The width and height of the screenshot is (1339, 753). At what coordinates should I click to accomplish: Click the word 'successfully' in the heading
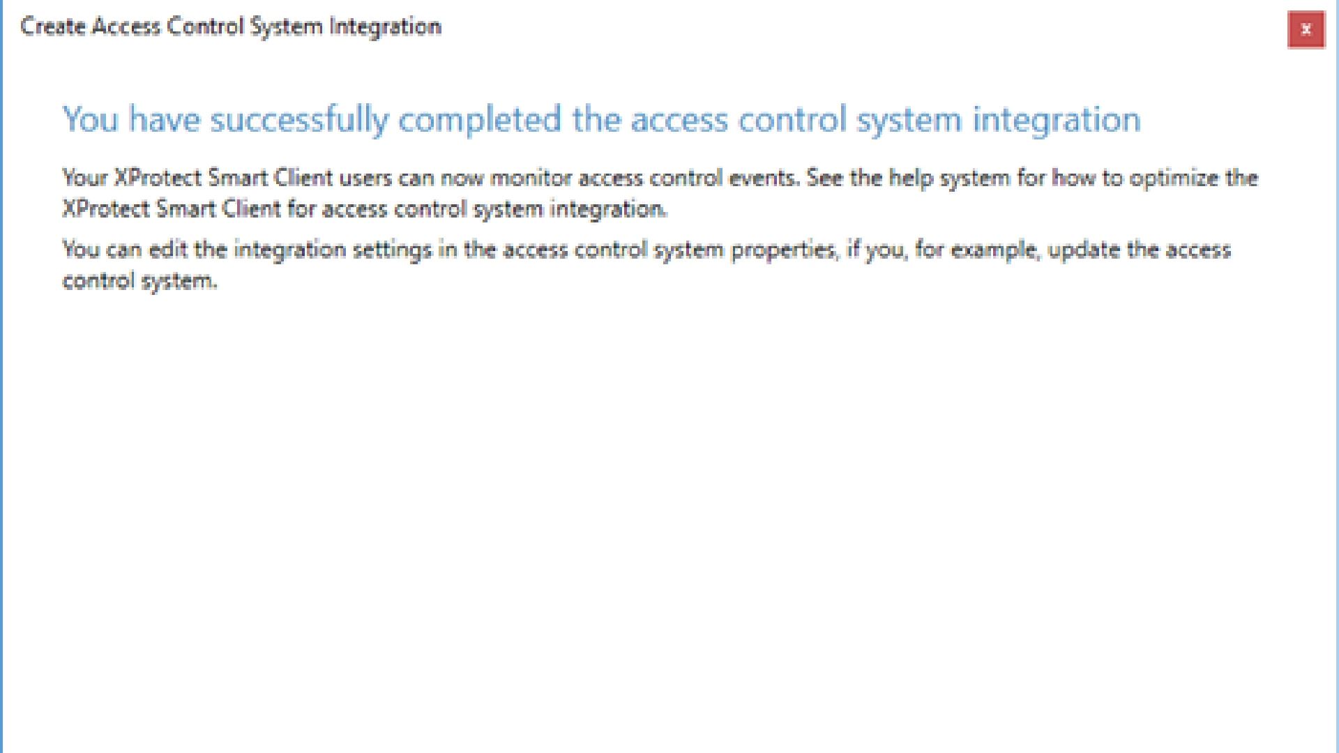tap(299, 120)
